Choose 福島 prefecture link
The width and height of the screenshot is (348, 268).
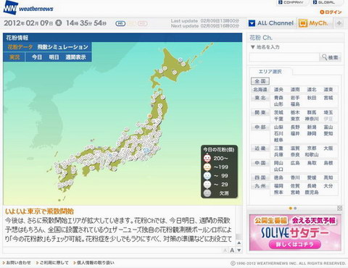295,104
